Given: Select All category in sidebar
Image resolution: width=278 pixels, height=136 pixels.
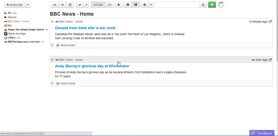Looking at the screenshot, I should (9, 13).
